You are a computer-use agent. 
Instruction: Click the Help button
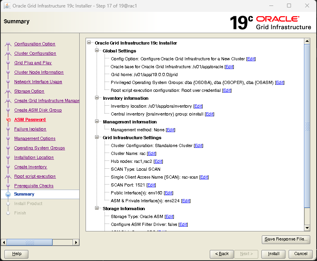click(17, 254)
